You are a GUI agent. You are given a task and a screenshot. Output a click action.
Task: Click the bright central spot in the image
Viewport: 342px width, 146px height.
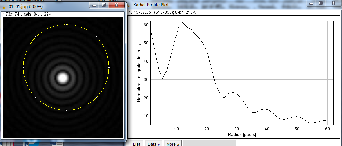click(63, 77)
